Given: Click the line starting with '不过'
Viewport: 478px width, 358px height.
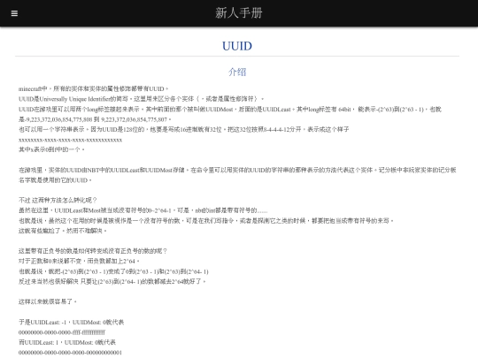Looking at the screenshot, I should [58, 201].
